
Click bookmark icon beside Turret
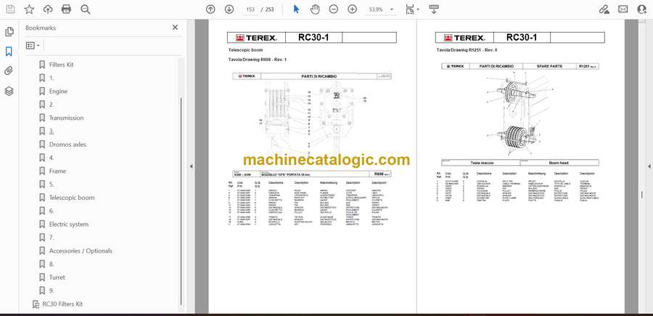(42, 277)
